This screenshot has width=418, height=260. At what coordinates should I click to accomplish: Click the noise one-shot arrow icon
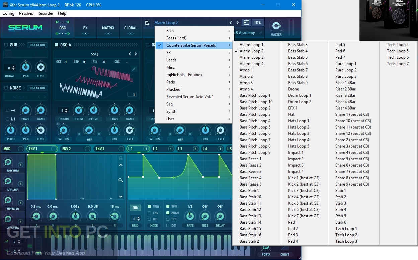[13, 110]
